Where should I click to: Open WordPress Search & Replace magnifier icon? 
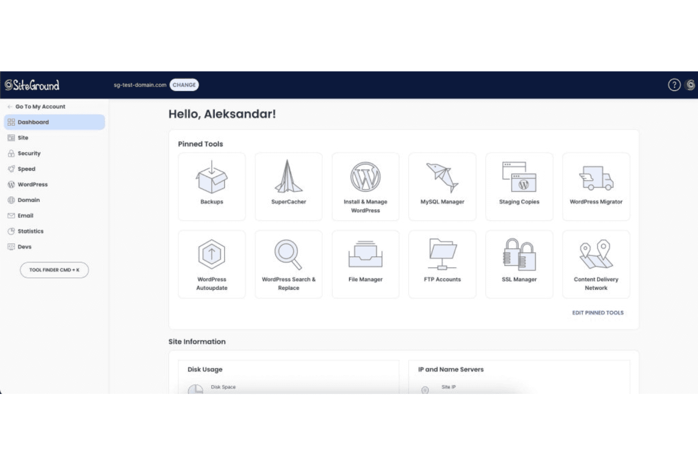click(x=289, y=254)
